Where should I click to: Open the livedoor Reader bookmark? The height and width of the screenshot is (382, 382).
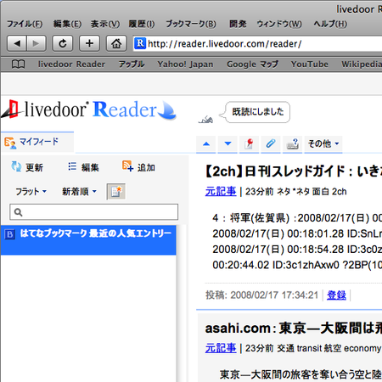coord(71,65)
